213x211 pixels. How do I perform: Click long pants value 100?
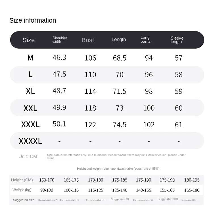point(149,108)
